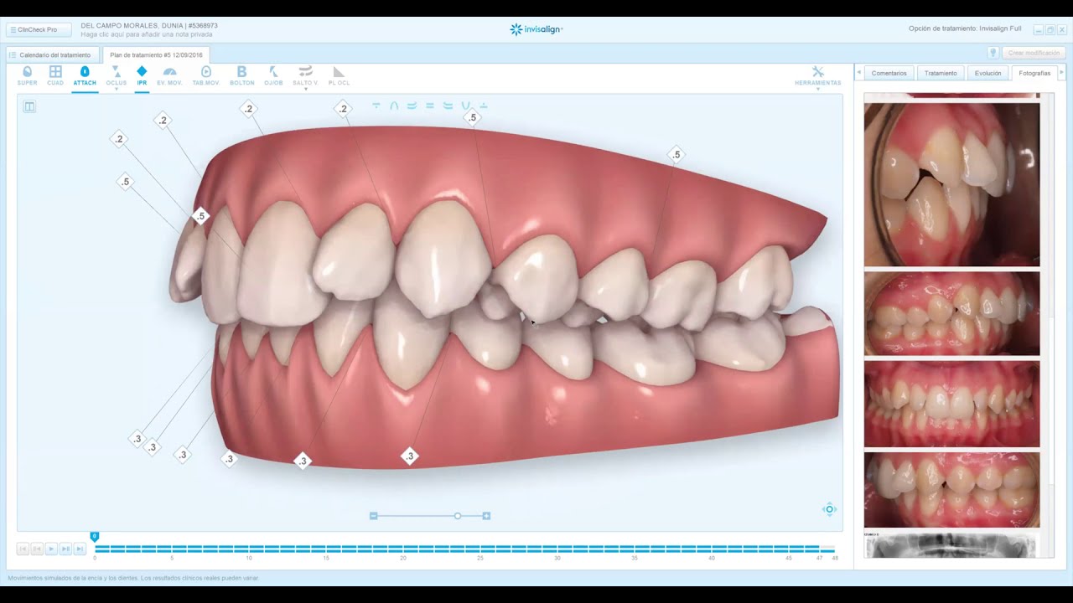This screenshot has width=1073, height=603.
Task: Open the panoramic x-ray thumbnail
Action: [x=951, y=545]
